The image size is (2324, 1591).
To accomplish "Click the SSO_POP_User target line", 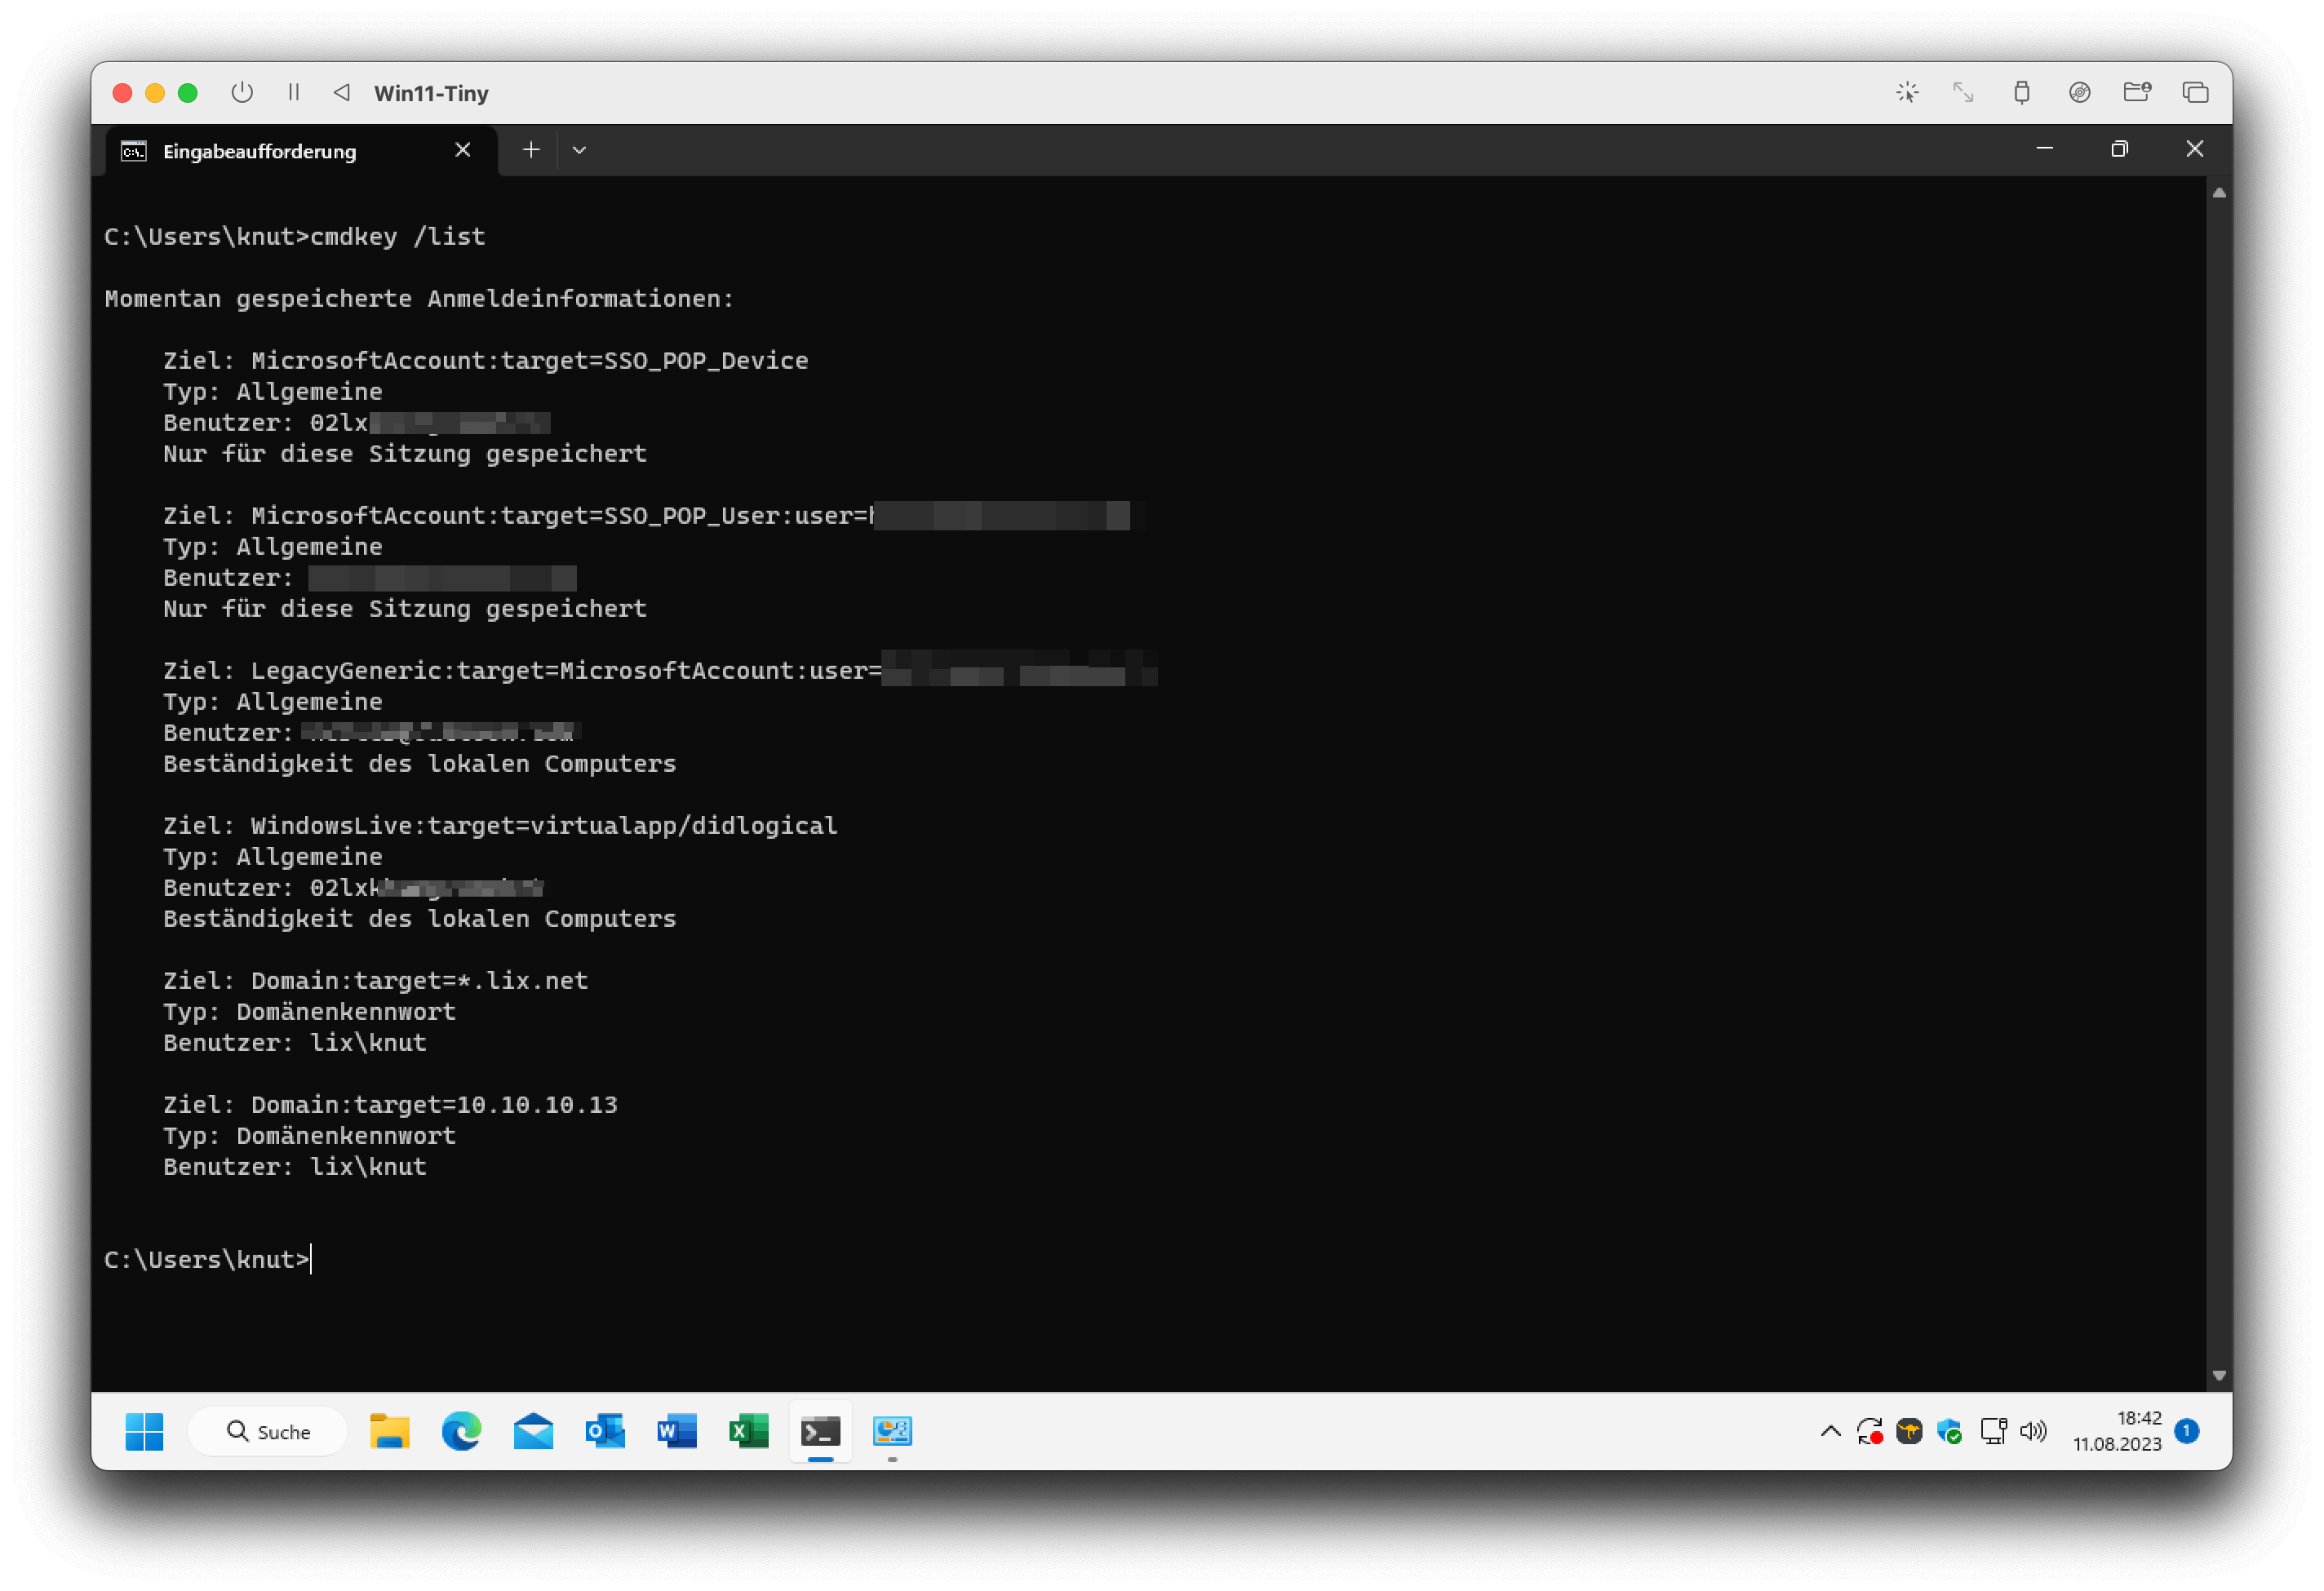I will [x=646, y=515].
